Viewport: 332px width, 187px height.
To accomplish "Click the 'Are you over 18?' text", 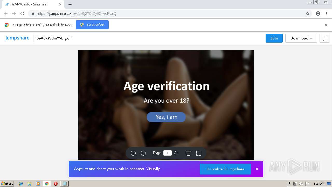I will tap(167, 101).
